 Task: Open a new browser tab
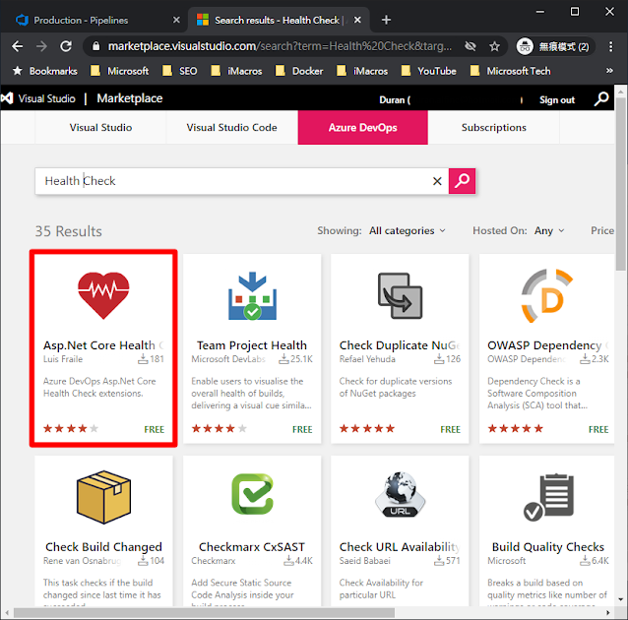click(x=386, y=20)
